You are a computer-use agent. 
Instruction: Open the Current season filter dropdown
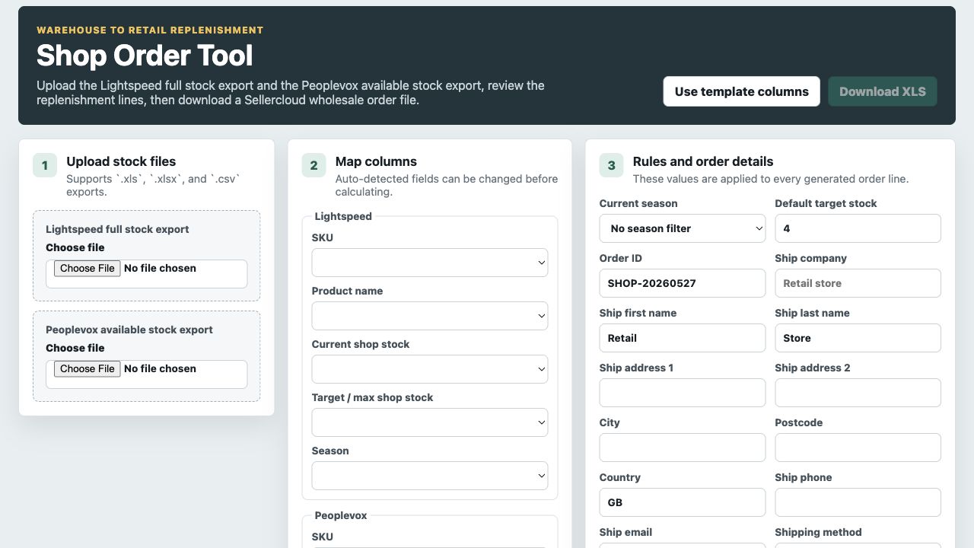(683, 228)
